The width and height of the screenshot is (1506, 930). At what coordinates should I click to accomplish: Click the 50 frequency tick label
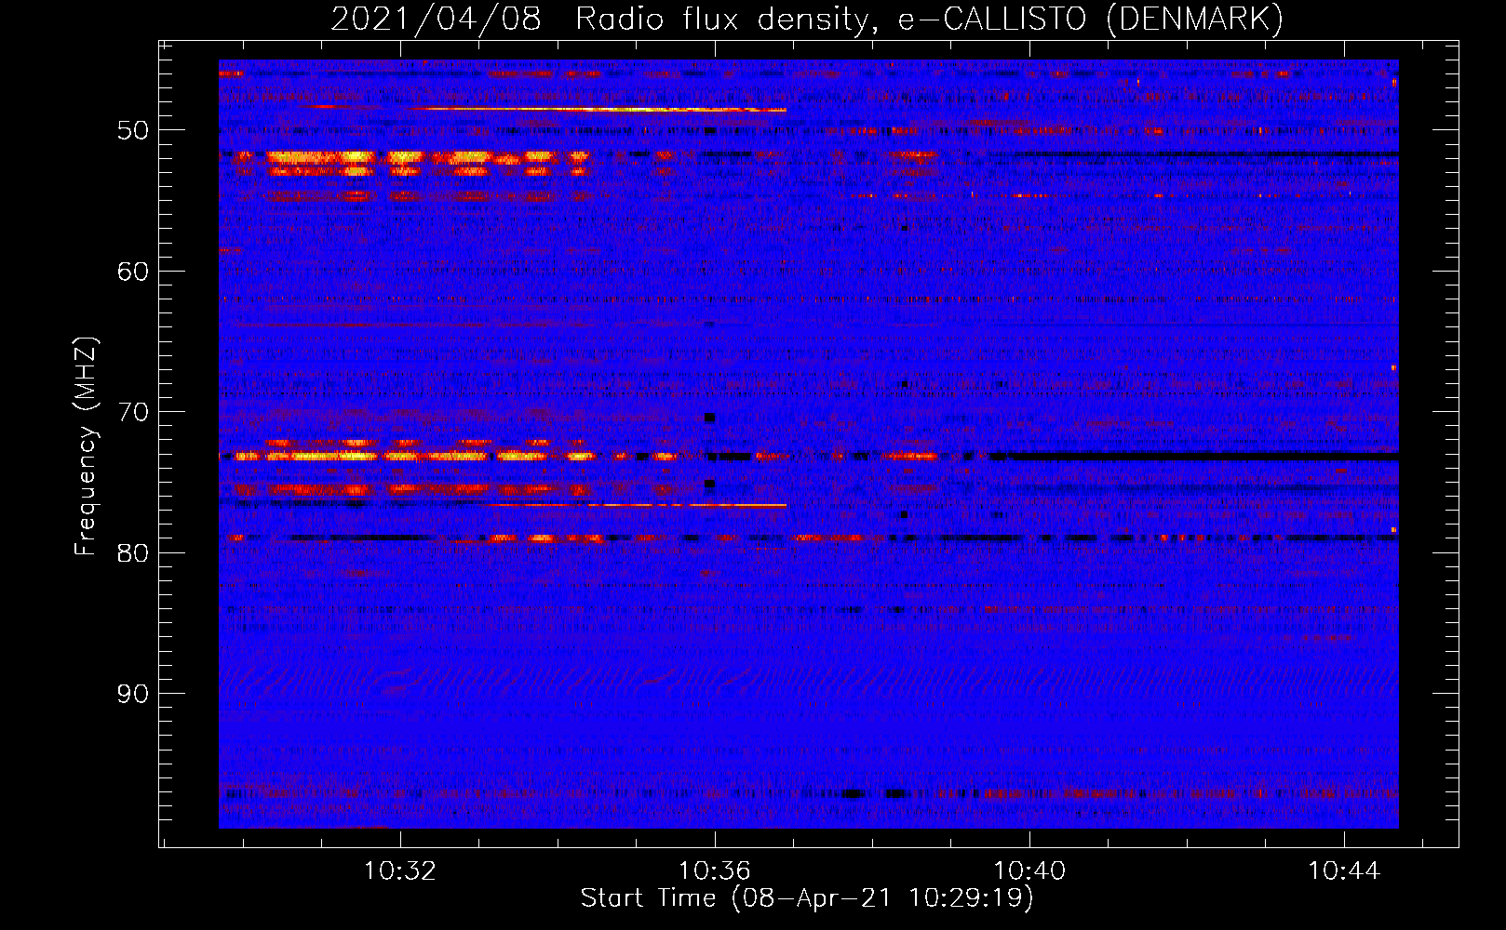[x=133, y=130]
